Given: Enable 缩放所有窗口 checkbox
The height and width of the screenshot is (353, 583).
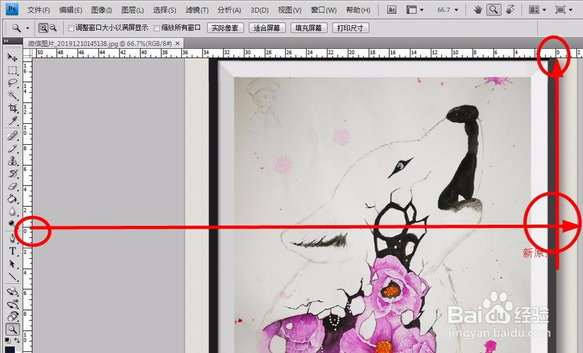Looking at the screenshot, I should point(157,28).
